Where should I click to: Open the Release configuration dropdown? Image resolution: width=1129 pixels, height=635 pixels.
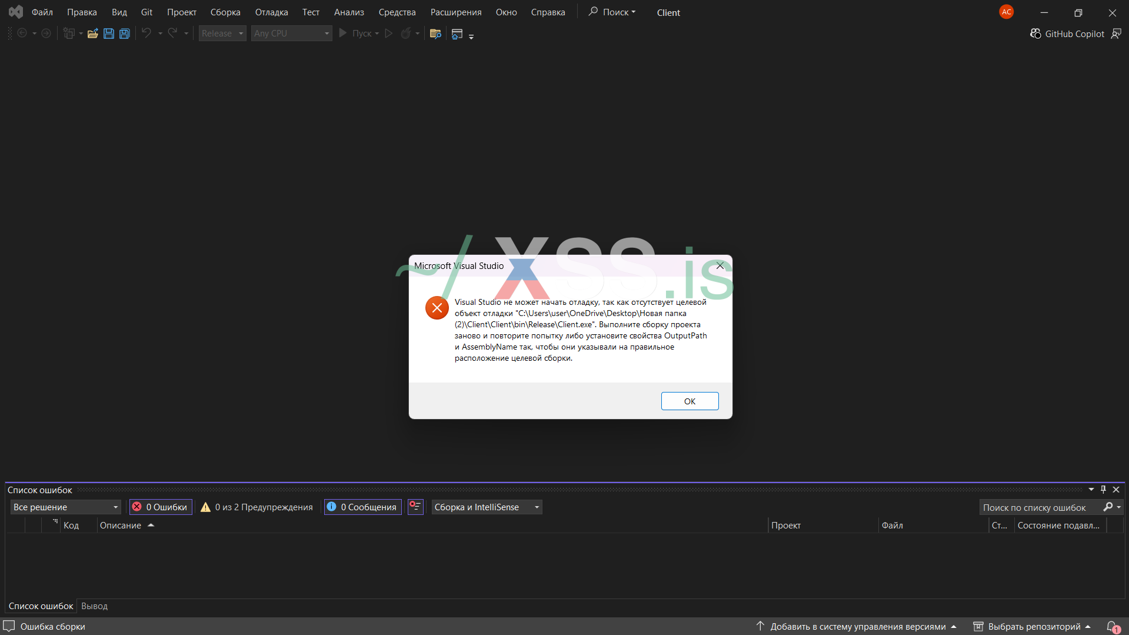222,33
